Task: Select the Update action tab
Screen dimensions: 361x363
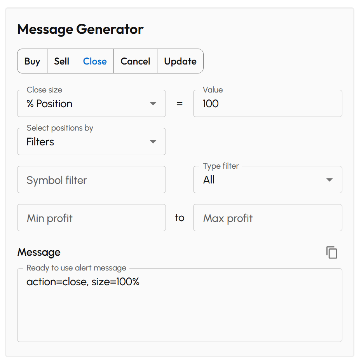Action: [180, 61]
